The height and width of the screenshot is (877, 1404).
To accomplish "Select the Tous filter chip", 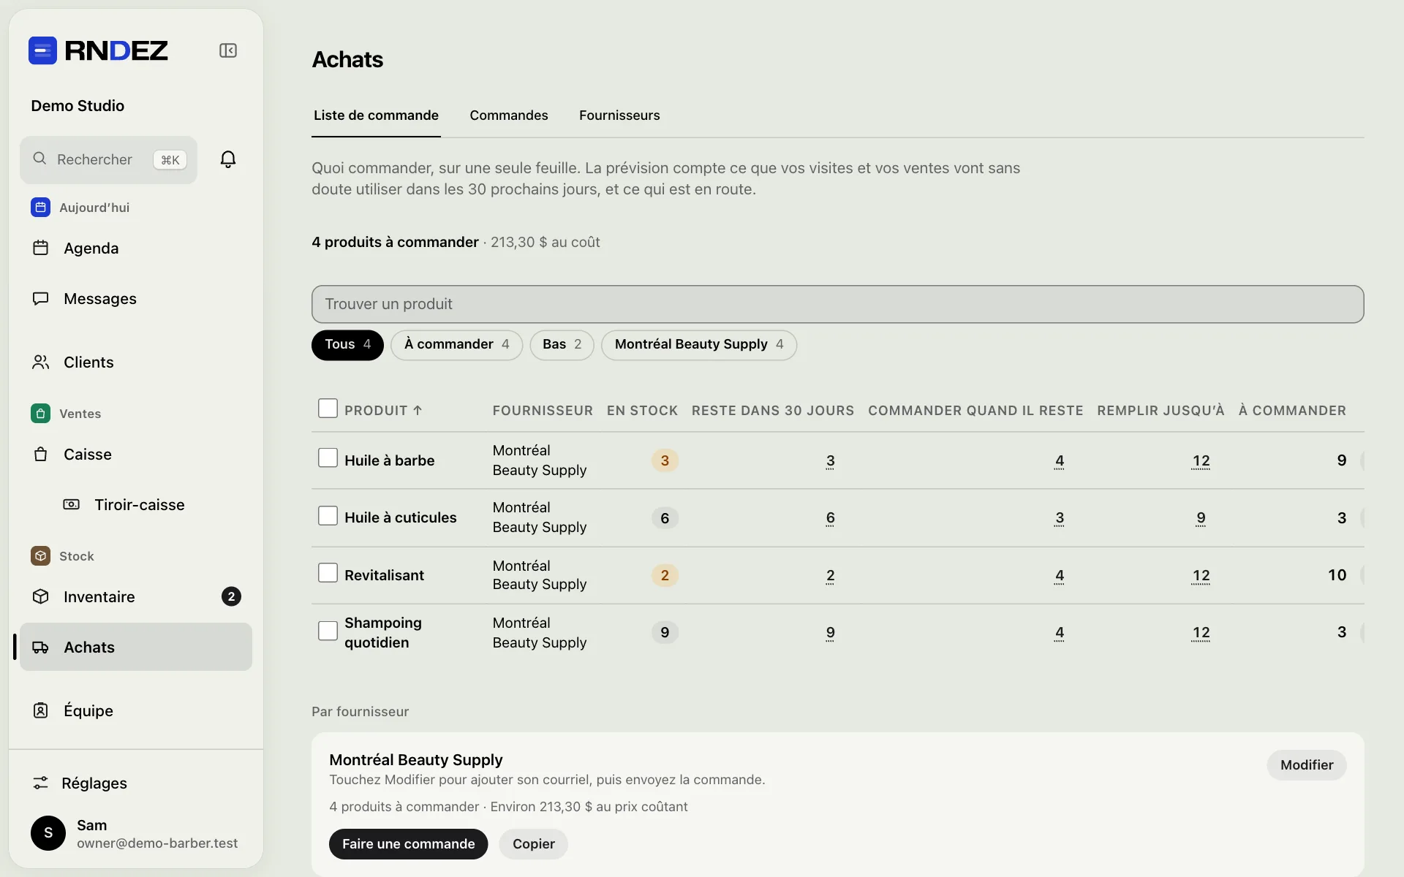I will pos(347,345).
